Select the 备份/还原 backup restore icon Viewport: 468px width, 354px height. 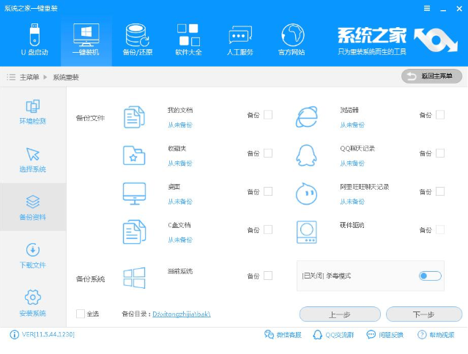click(x=138, y=40)
